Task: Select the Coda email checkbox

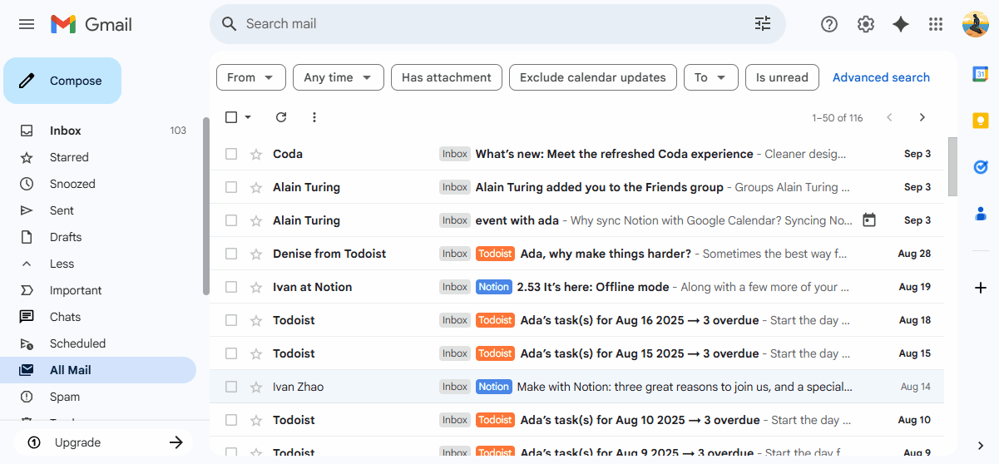Action: click(231, 154)
